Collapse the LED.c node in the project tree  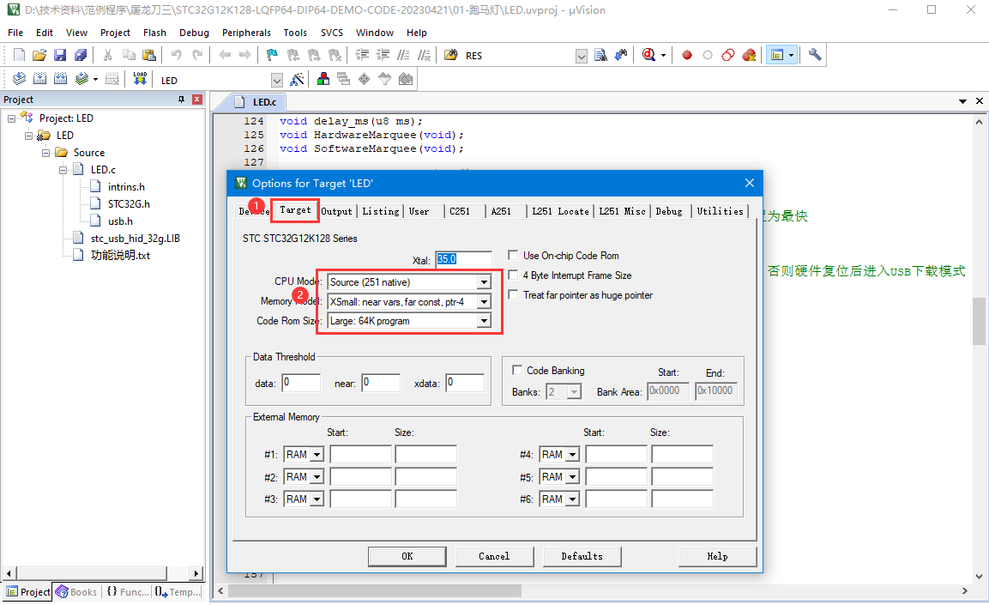click(x=63, y=170)
